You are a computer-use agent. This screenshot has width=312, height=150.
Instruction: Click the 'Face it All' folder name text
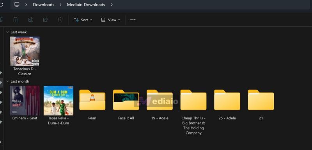coord(126,118)
